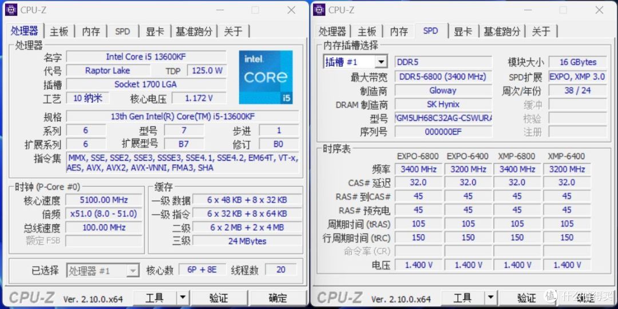Click the Gloway manufacturer field
This screenshot has width=618, height=309.
pos(443,90)
